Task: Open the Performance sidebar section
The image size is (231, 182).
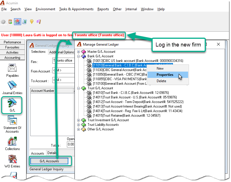Action: pos(12,42)
